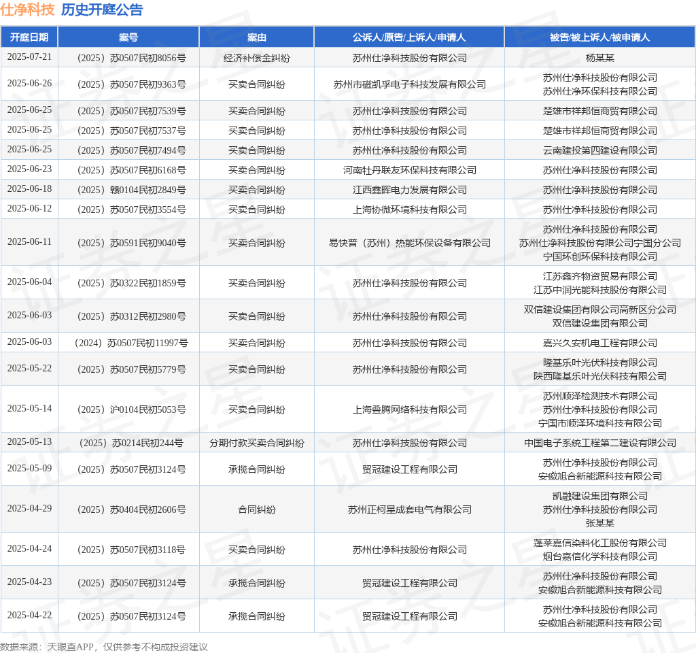Click the orange 仕净科技 title text
696x653 pixels.
(27, 10)
